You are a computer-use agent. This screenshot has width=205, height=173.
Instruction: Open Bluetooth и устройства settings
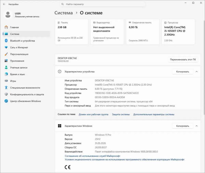click(26, 41)
